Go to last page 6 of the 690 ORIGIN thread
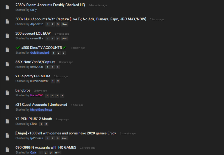 [57, 153]
